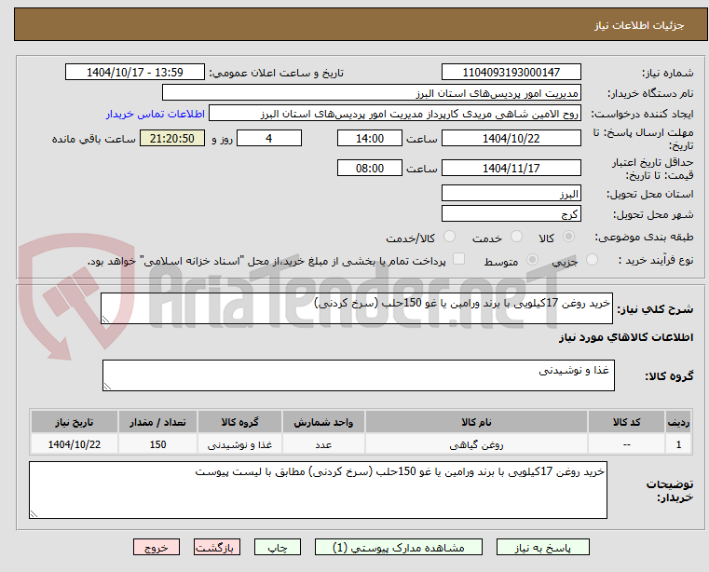
Task: Click the table date cell 1404/10/22
Action: 75,444
